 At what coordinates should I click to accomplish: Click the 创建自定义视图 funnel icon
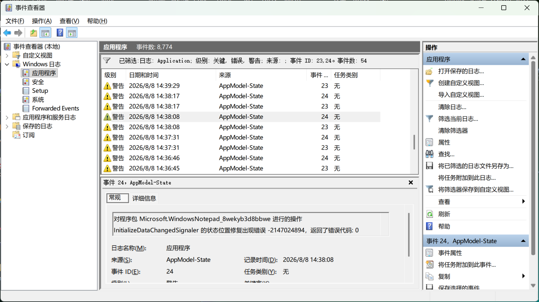click(429, 83)
